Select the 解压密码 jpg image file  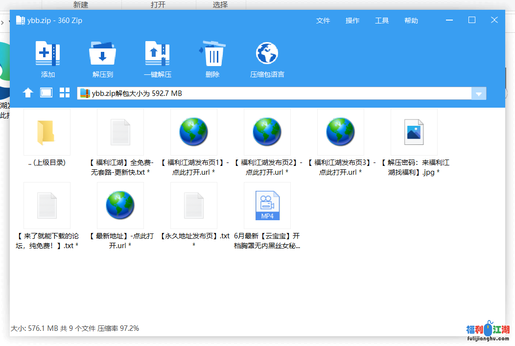pyautogui.click(x=414, y=133)
